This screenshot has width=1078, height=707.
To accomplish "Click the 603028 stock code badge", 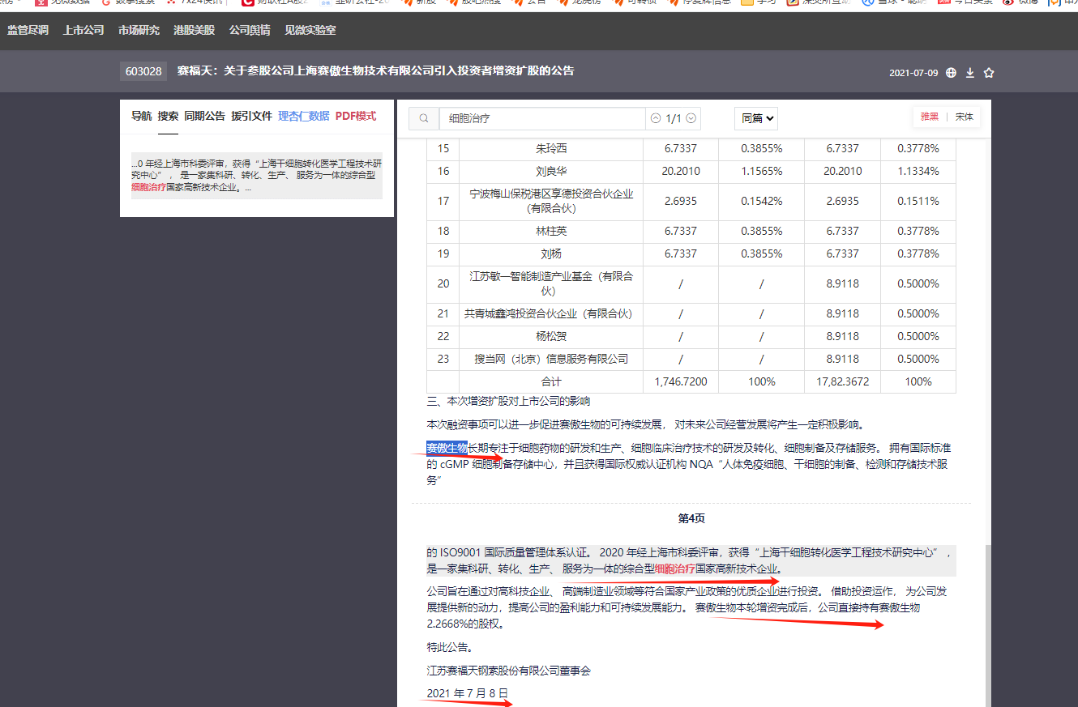I will point(144,71).
